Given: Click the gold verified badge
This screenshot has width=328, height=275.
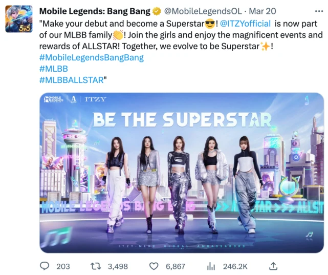Looking at the screenshot, I should point(157,12).
